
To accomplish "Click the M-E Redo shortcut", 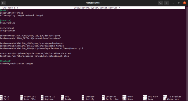I will [128, 99].
